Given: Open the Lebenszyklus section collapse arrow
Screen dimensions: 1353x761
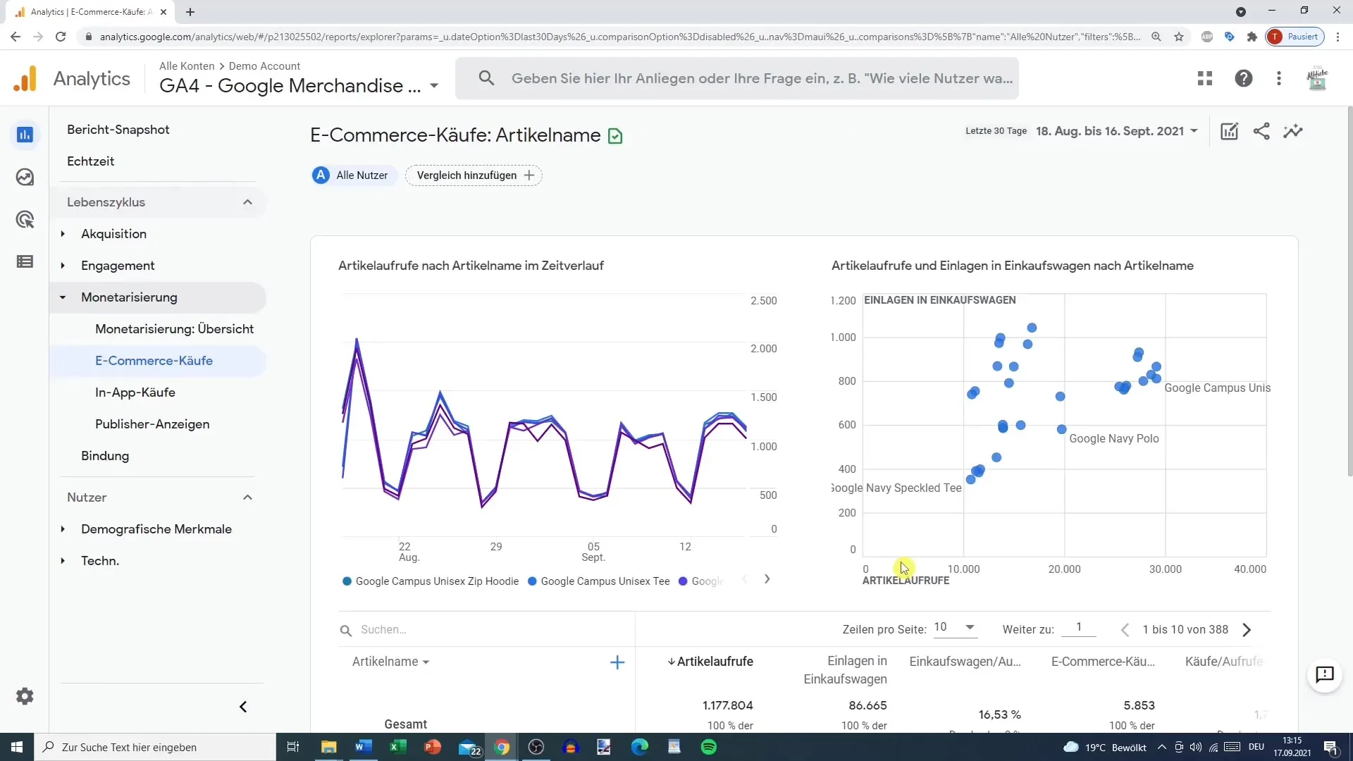Looking at the screenshot, I should tap(246, 202).
